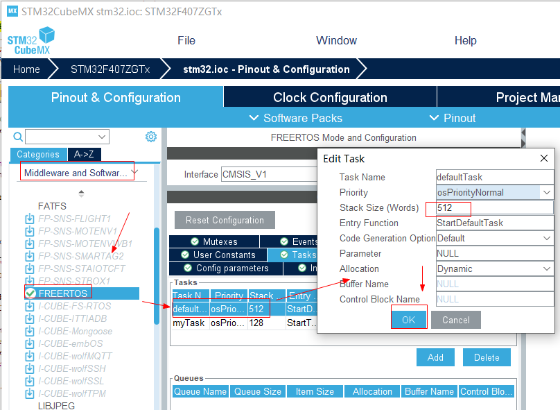This screenshot has width=560, height=410.
Task: Click download icon next to I-CUBE-ITTIADB
Action: [x=30, y=318]
